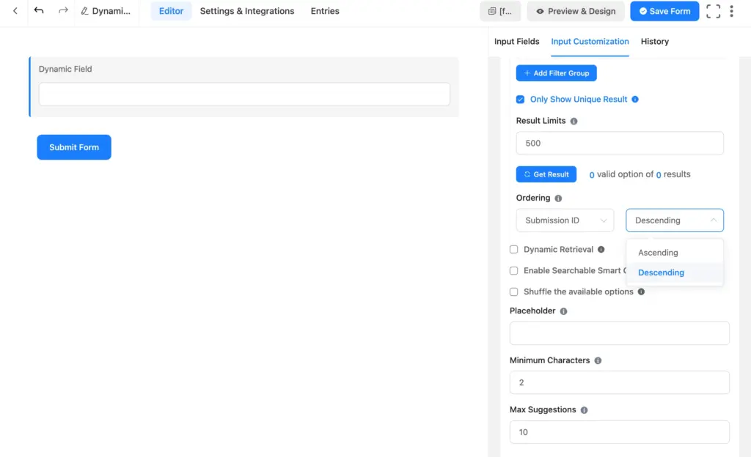Select the Input Customization tab
Image resolution: width=751 pixels, height=457 pixels.
point(590,42)
